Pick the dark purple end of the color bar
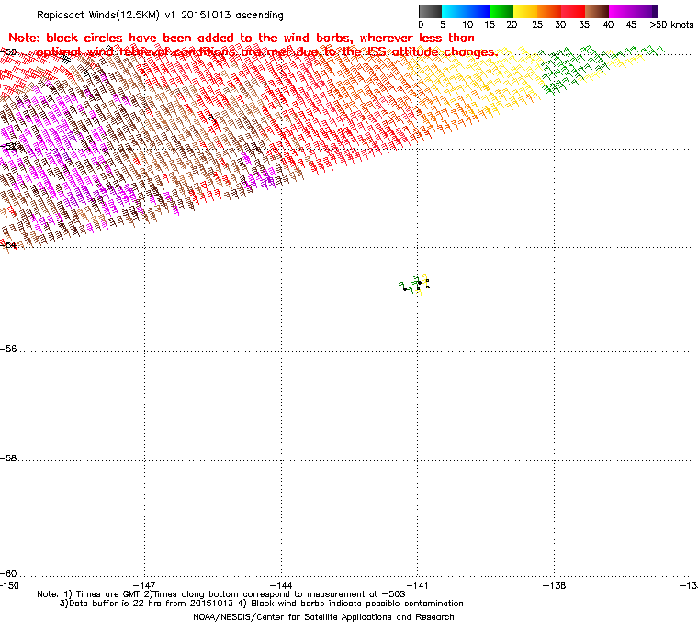The height and width of the screenshot is (632, 698). (x=653, y=11)
